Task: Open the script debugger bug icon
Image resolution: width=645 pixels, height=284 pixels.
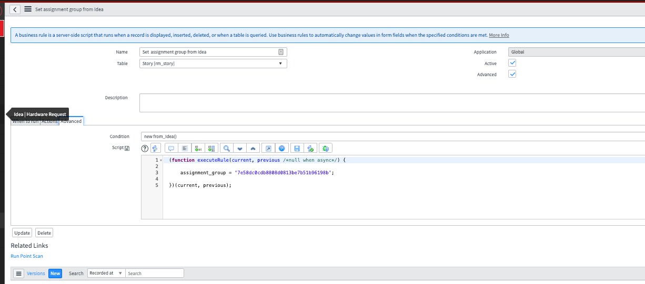Action: (x=325, y=149)
